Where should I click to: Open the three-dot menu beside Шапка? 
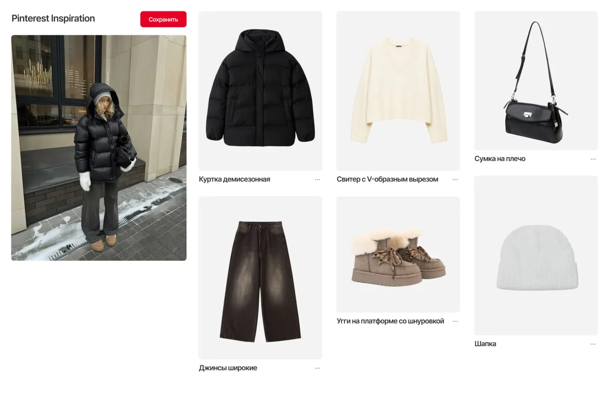593,344
